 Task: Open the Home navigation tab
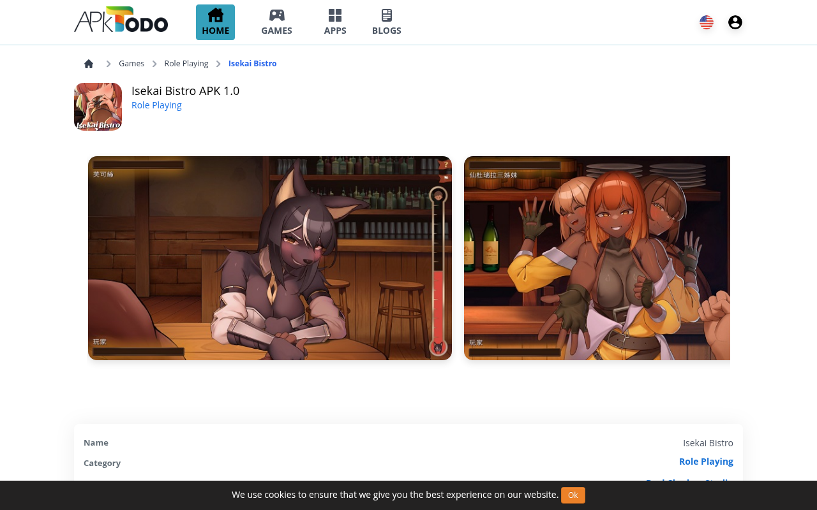[x=215, y=22]
